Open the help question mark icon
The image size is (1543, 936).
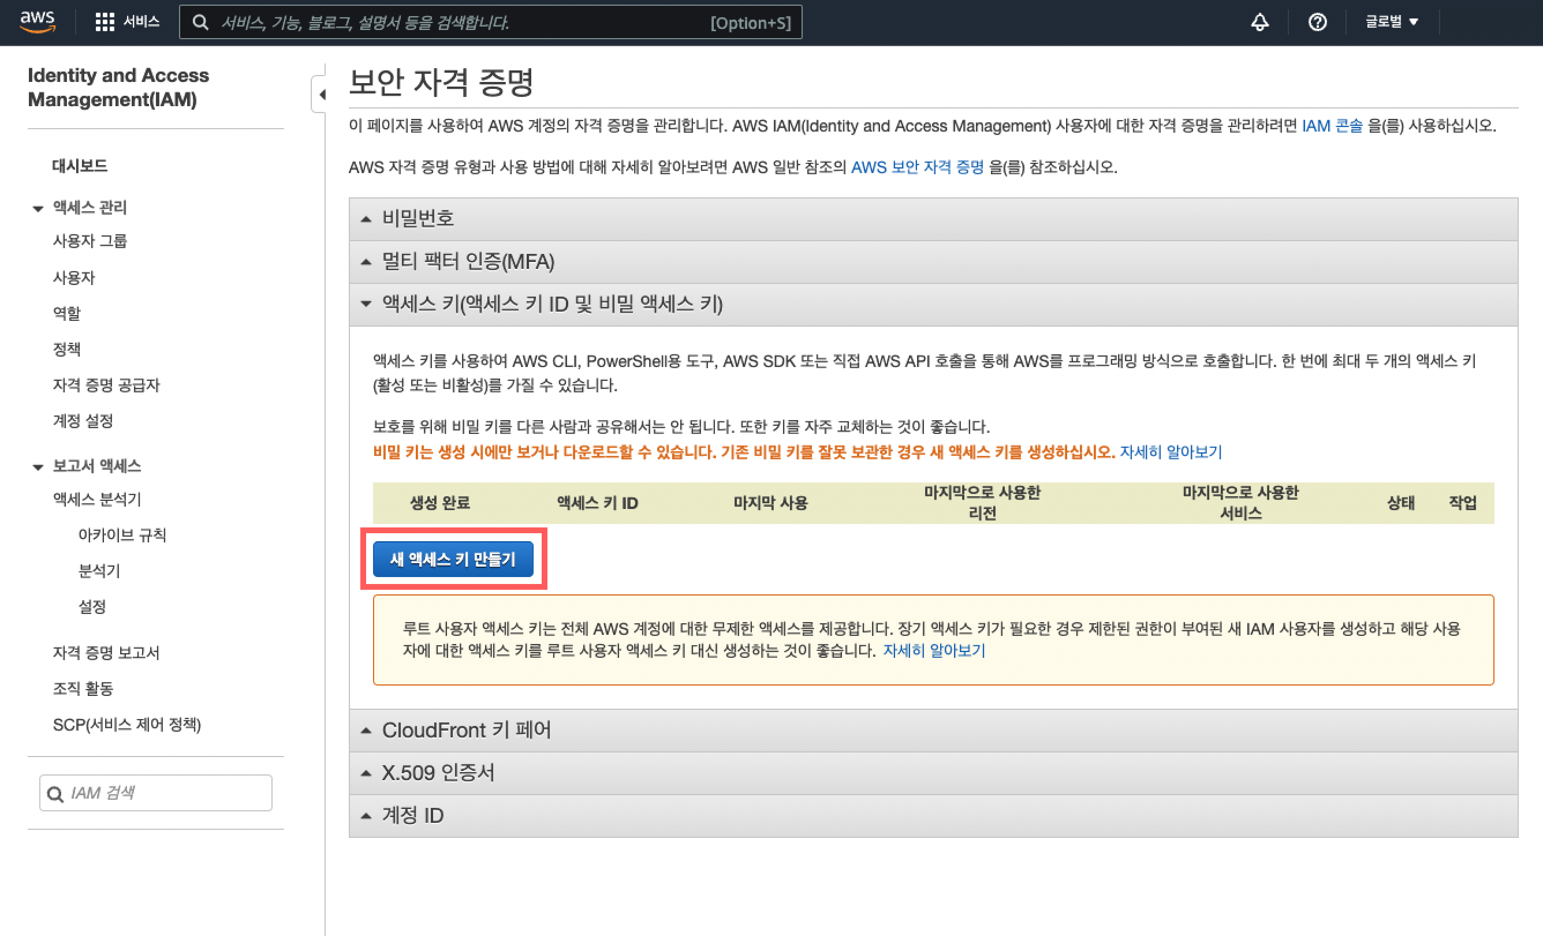[x=1317, y=22]
